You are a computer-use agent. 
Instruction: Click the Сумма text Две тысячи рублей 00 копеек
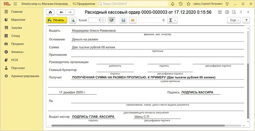94,47
